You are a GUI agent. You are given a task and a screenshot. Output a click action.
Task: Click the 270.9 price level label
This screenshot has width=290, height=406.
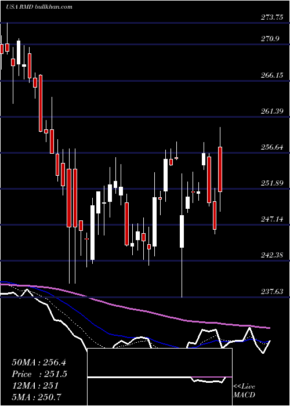270,39
